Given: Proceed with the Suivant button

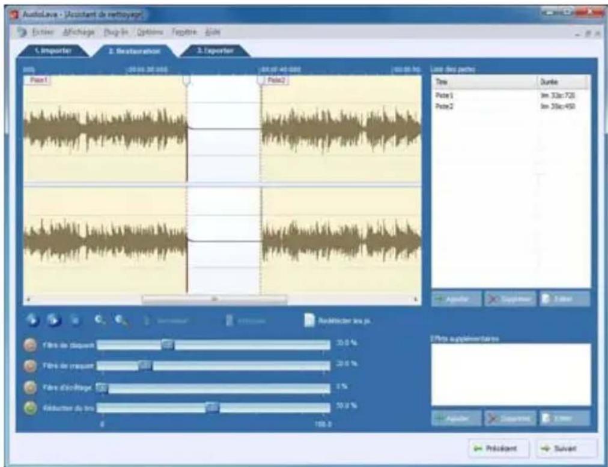Looking at the screenshot, I should pyautogui.click(x=567, y=448).
